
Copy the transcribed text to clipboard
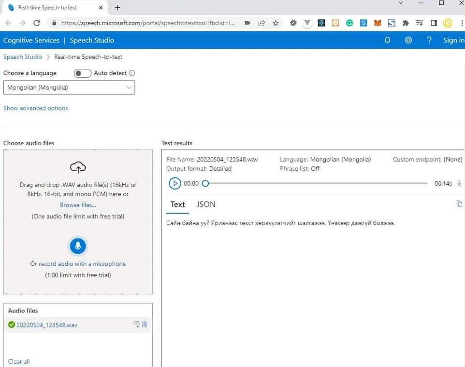pos(459,204)
